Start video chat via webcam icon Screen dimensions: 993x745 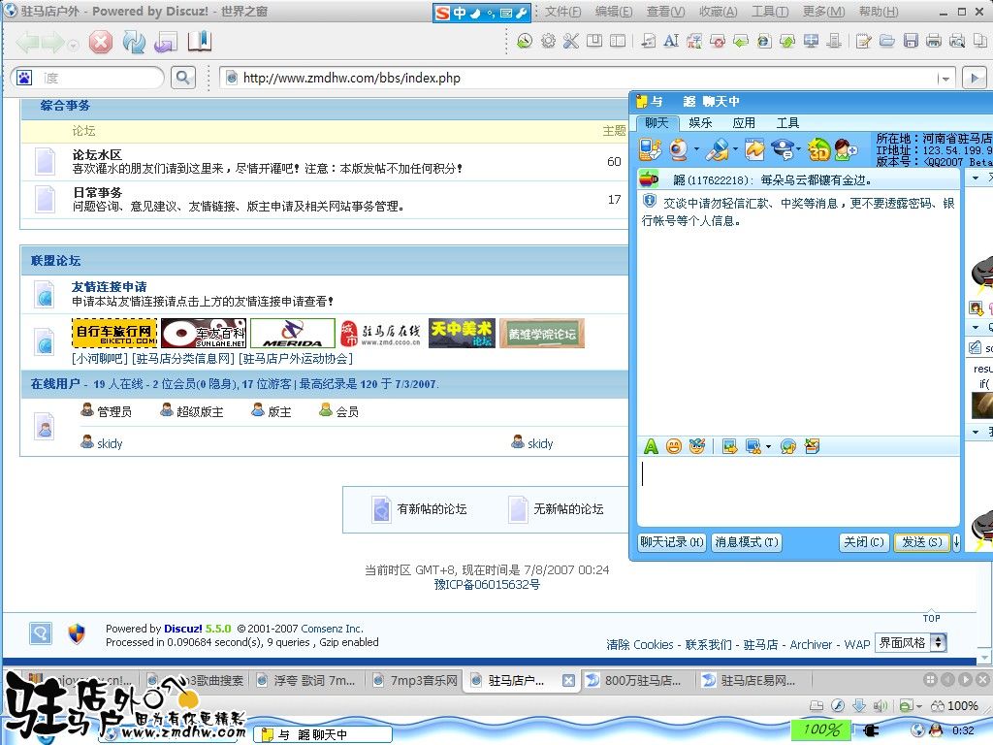(x=678, y=150)
